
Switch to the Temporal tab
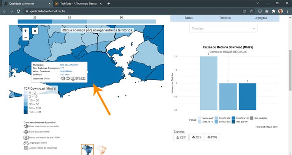225,18
